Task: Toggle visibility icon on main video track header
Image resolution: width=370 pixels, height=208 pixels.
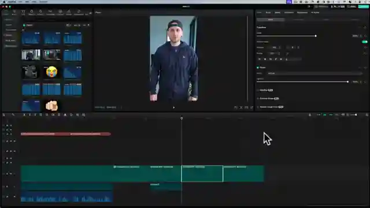Action: [x=11, y=173]
